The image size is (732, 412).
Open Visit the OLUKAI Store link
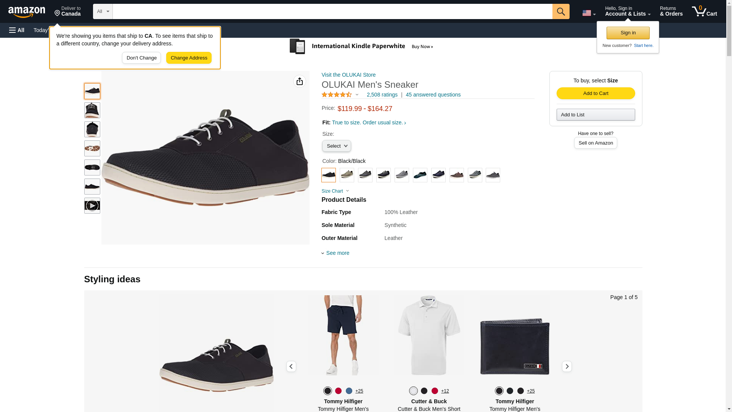point(348,75)
